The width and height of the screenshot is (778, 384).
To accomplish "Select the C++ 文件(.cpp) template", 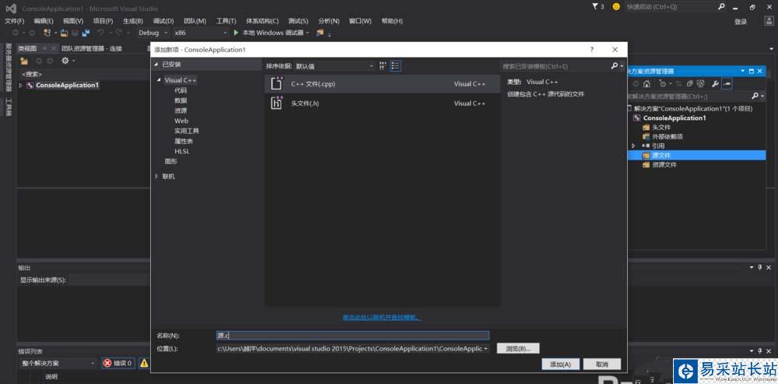I will [x=382, y=84].
